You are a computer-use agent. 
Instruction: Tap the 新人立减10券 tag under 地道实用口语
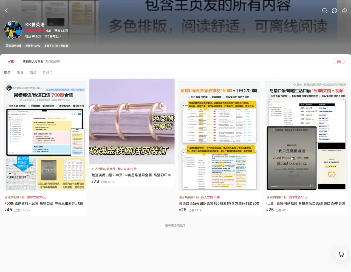pos(127,169)
